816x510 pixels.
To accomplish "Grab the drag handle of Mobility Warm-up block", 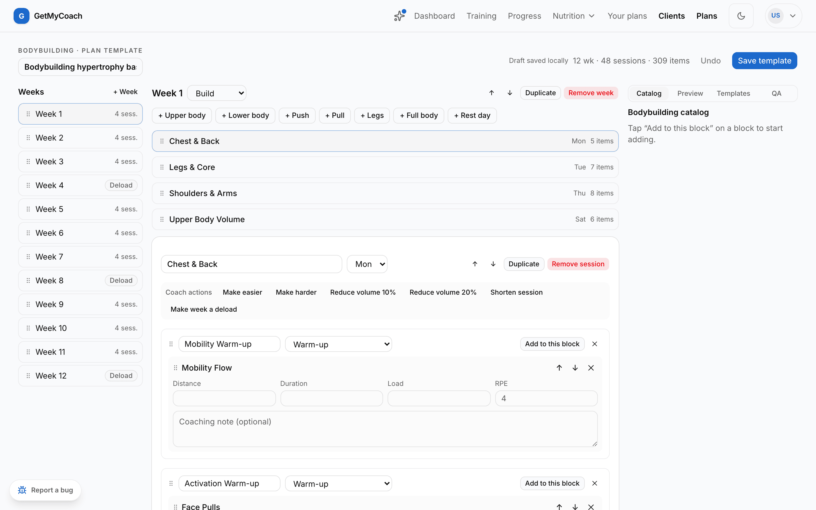I will 171,344.
